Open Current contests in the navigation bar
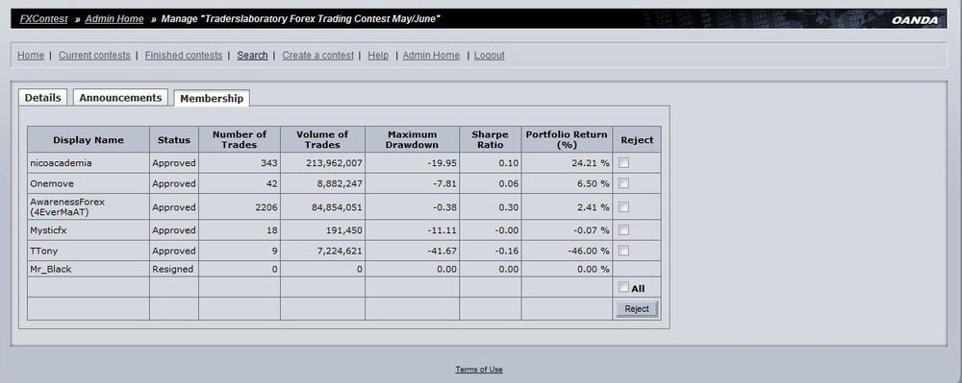This screenshot has width=962, height=383. [94, 55]
